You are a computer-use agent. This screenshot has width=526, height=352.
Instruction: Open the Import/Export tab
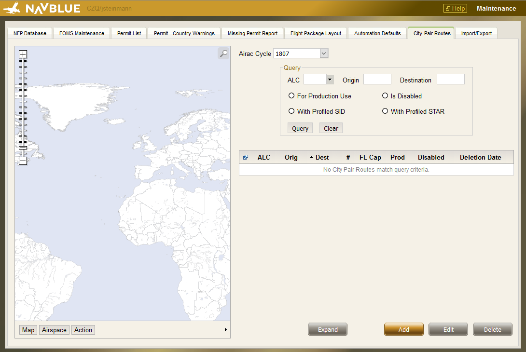[476, 33]
